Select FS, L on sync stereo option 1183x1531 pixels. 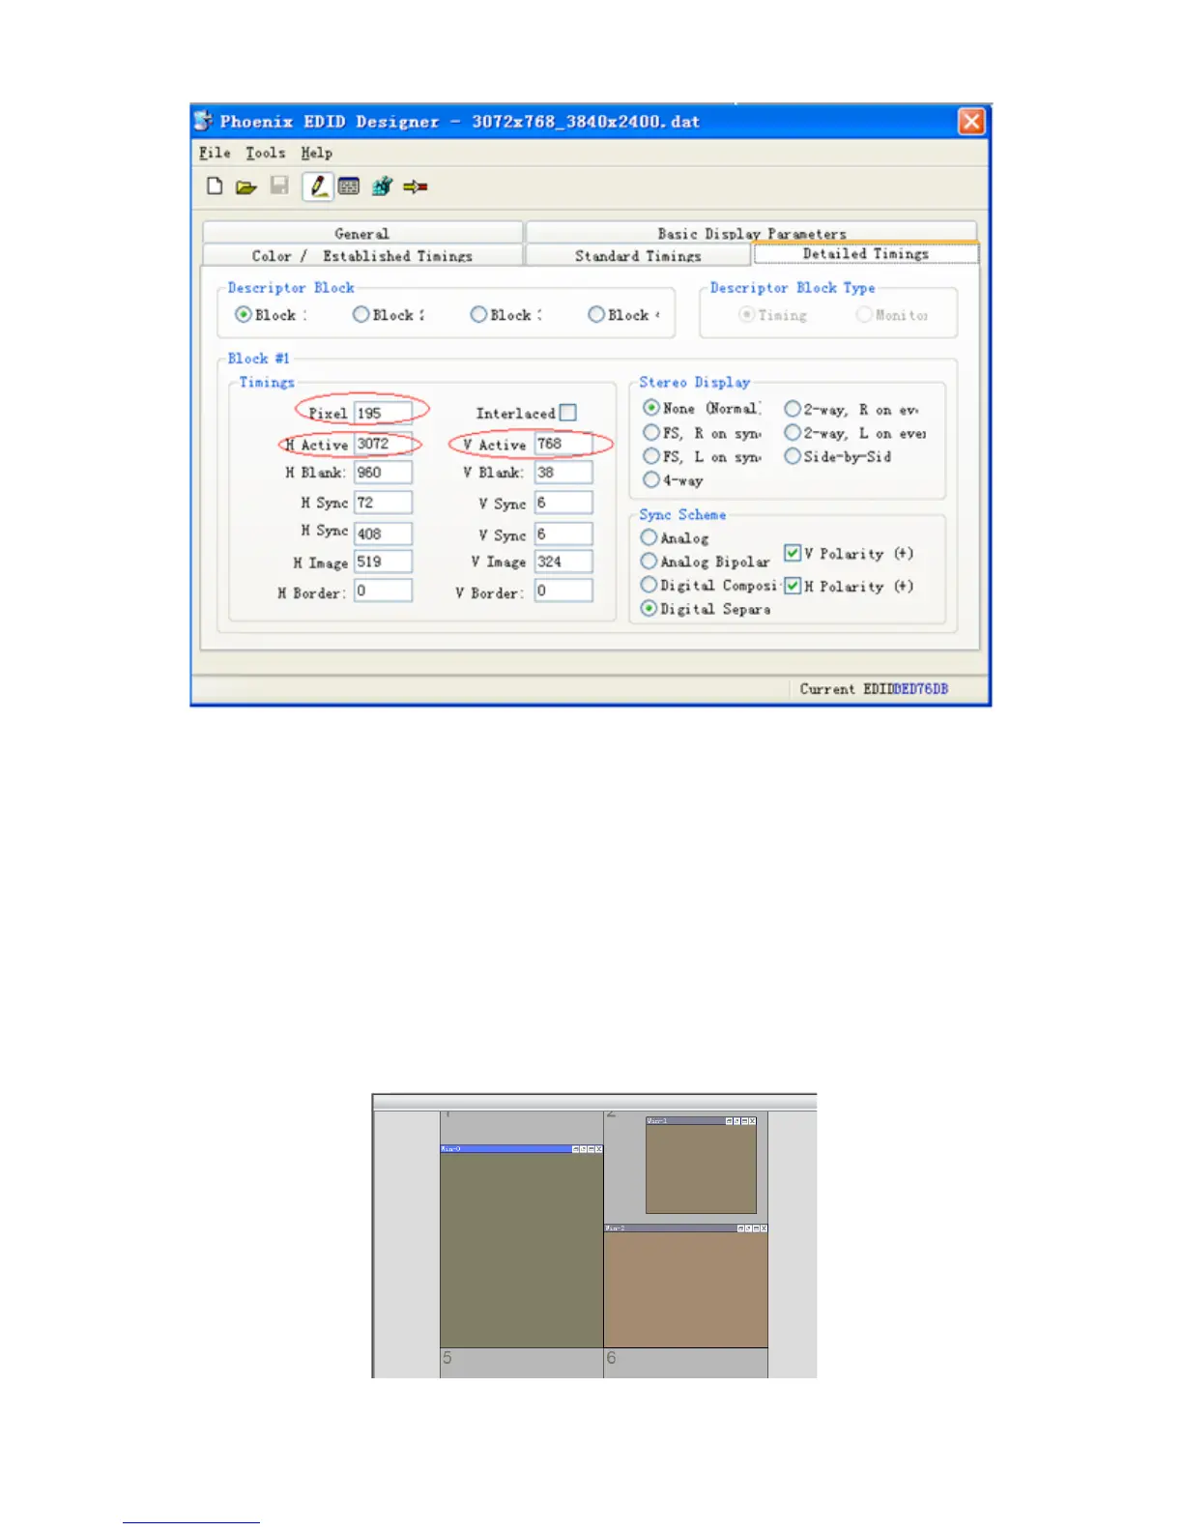tap(651, 456)
